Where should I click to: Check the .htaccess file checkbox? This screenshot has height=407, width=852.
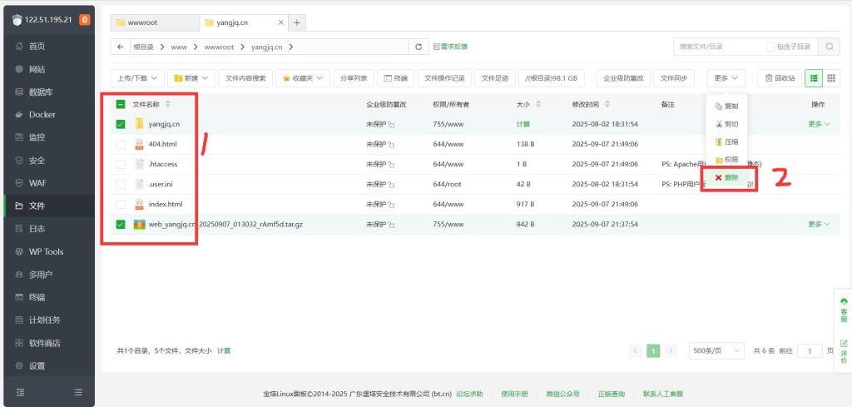coord(121,164)
